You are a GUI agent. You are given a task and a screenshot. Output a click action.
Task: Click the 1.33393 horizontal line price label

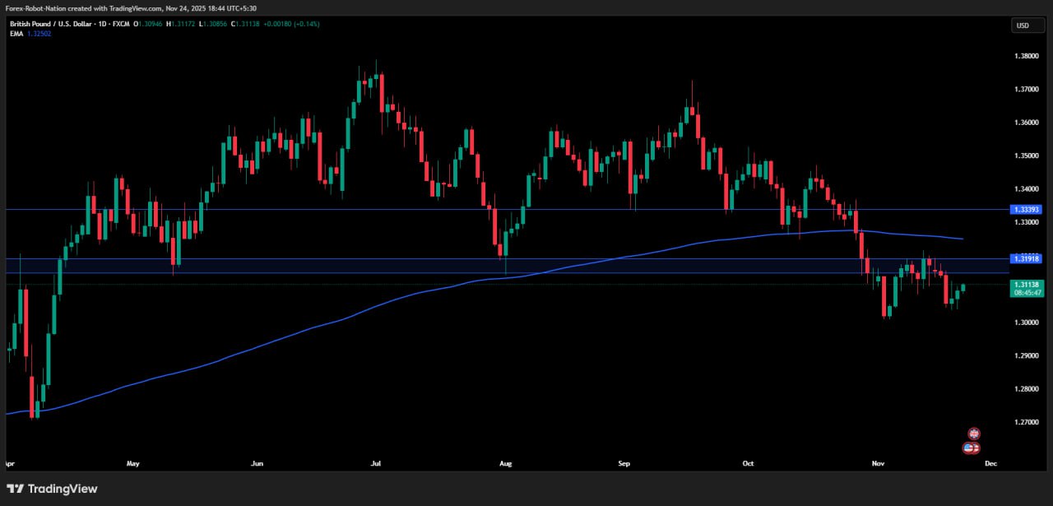[1027, 210]
